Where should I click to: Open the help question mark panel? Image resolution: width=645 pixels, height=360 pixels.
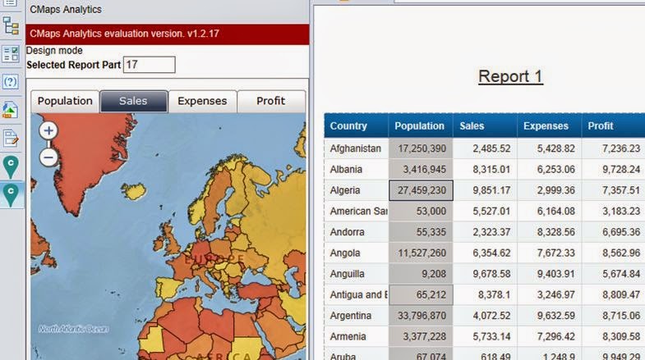click(x=11, y=82)
